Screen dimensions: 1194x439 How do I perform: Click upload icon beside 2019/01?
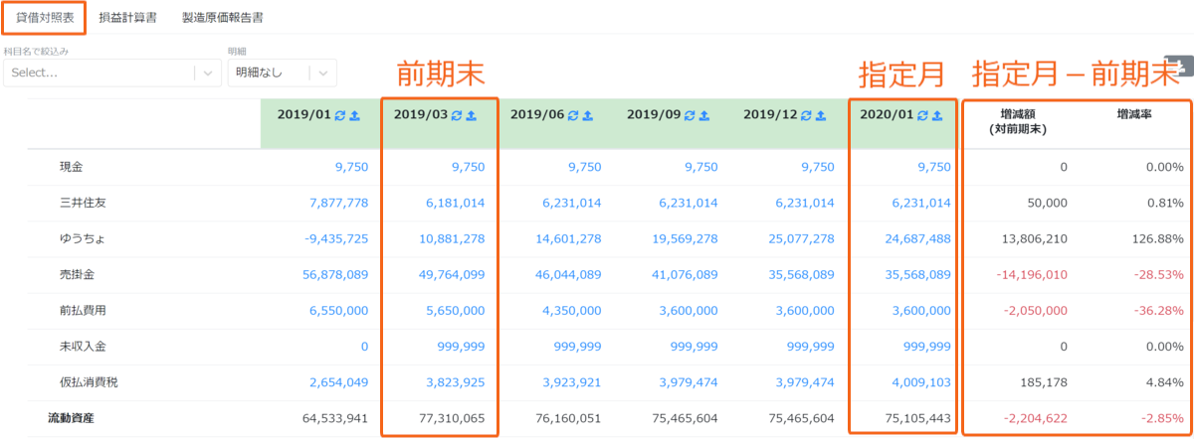click(x=354, y=115)
